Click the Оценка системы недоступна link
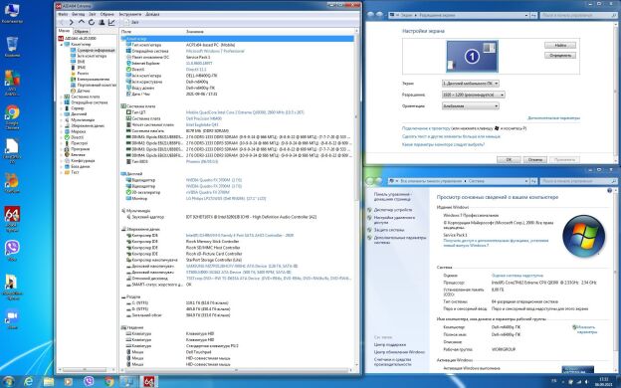Screen dimensions: 621x388 [x=517, y=276]
